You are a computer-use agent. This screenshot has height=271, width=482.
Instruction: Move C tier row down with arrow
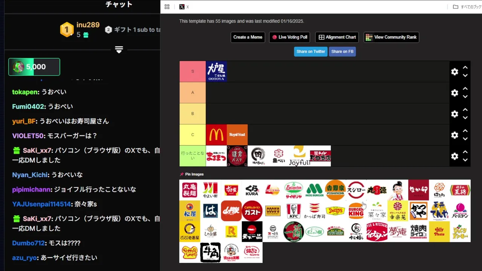[465, 139]
